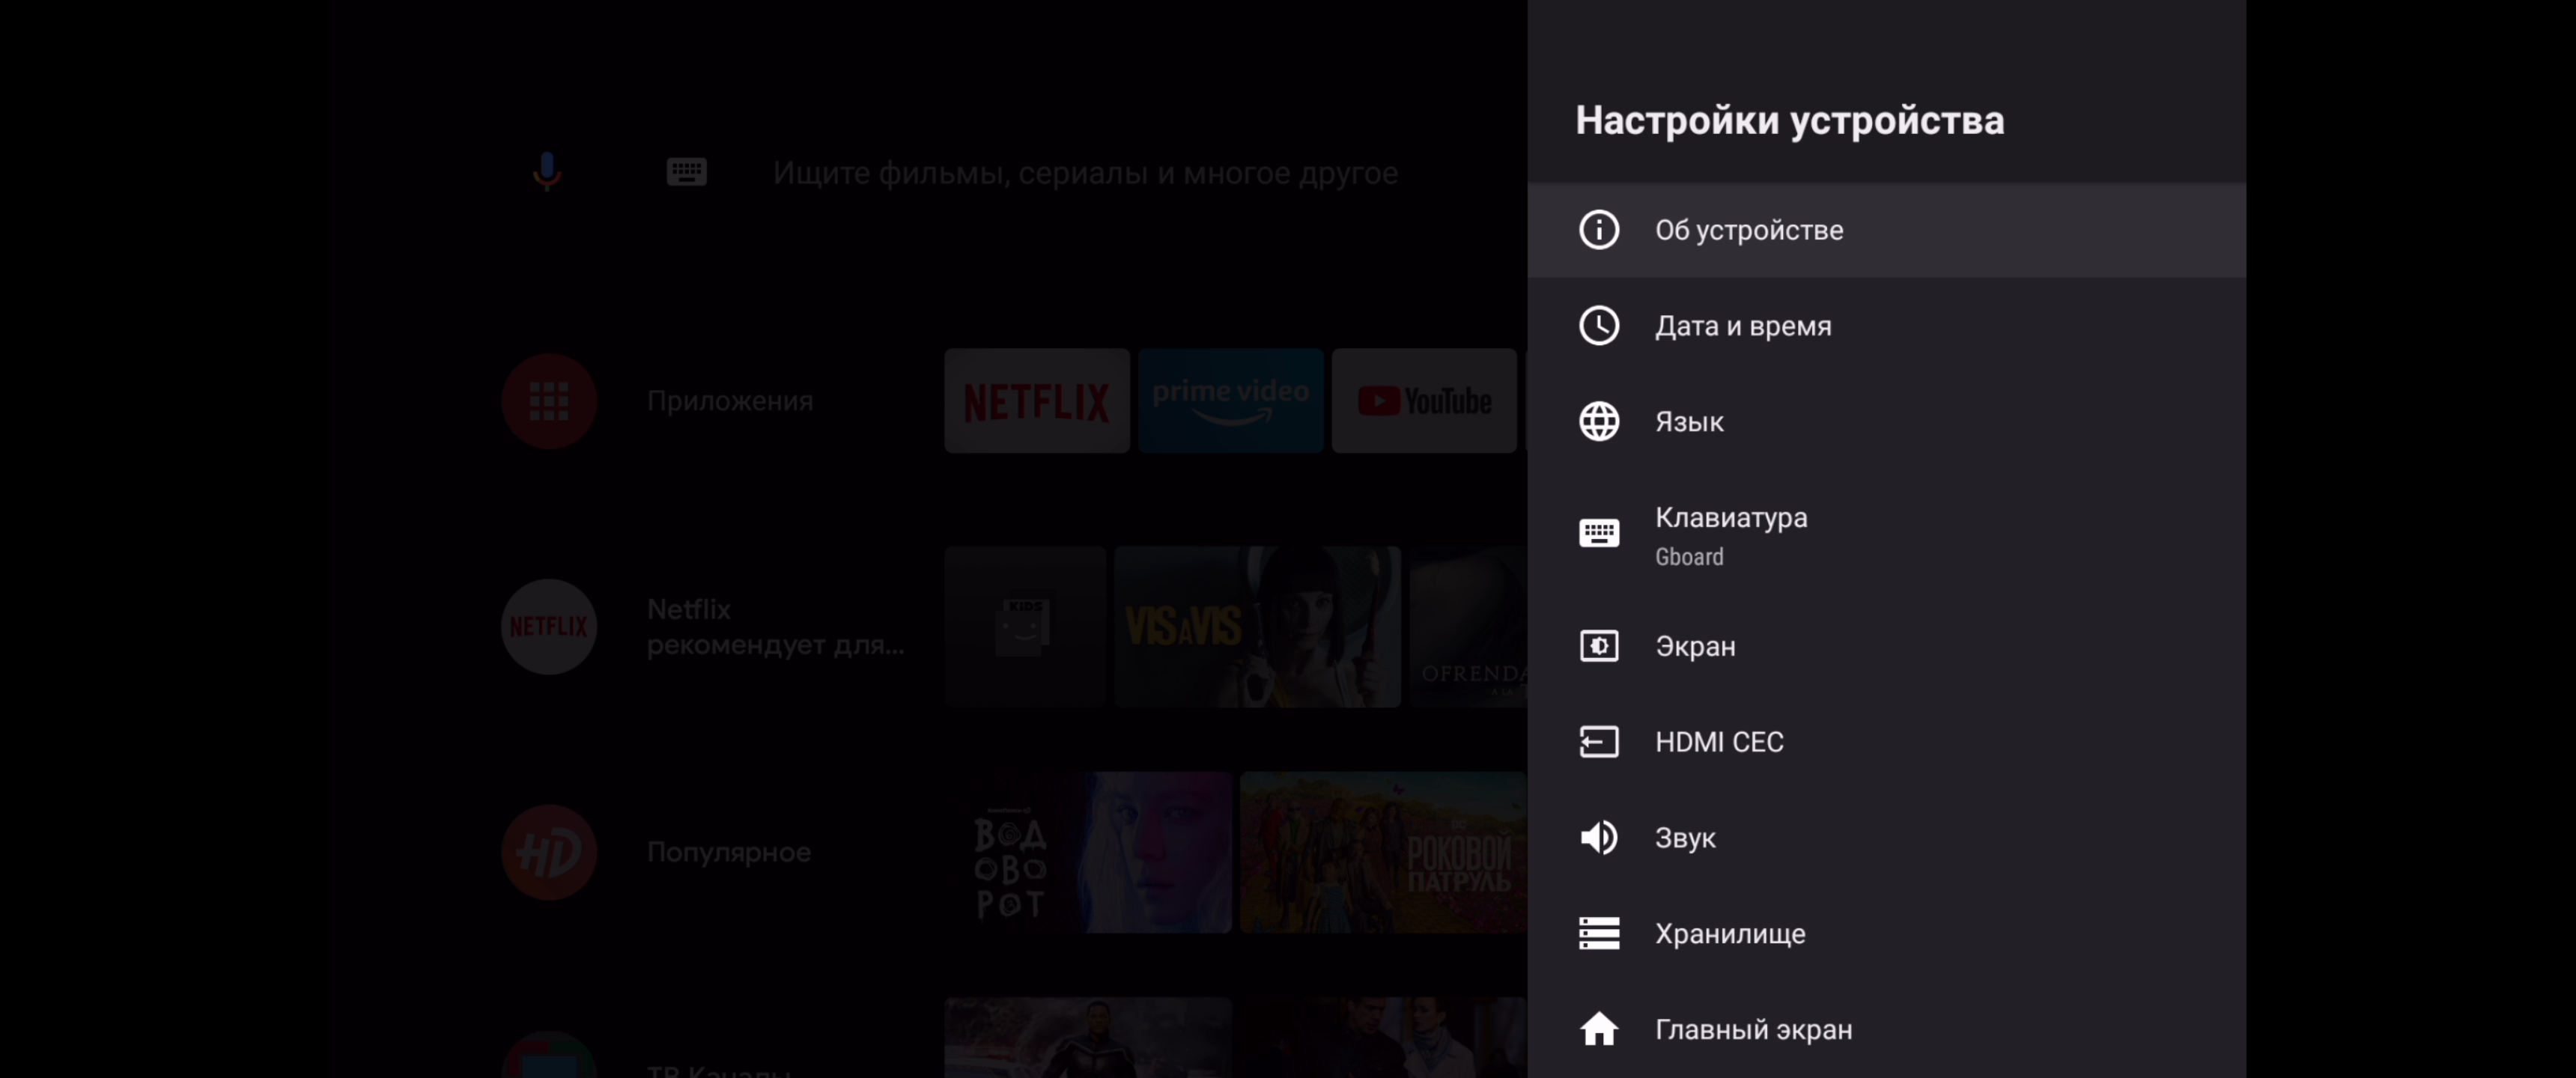The width and height of the screenshot is (2576, 1078).
Task: Select Дата и время settings entry
Action: pos(1742,326)
